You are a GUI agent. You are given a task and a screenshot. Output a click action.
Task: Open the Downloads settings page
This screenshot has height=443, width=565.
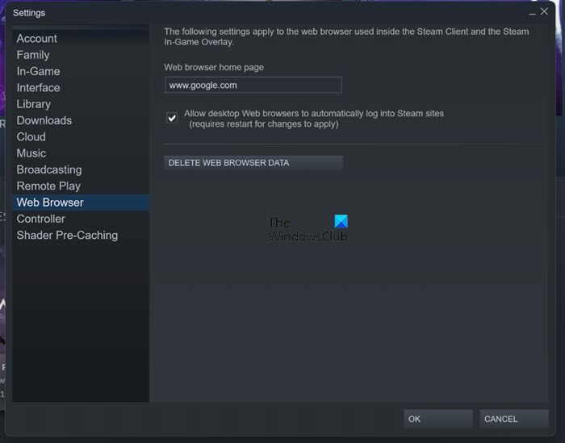coord(44,120)
